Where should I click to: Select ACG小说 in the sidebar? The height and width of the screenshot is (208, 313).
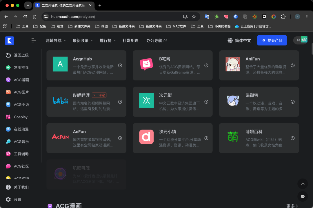[18, 105]
